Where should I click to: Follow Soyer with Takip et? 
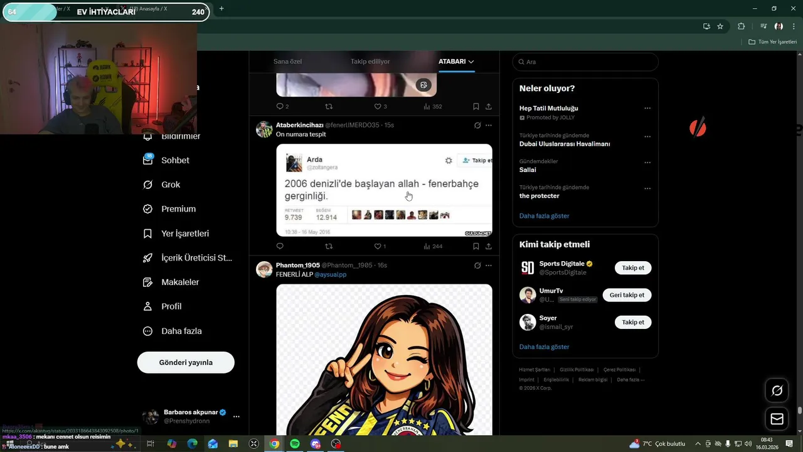pyautogui.click(x=633, y=322)
